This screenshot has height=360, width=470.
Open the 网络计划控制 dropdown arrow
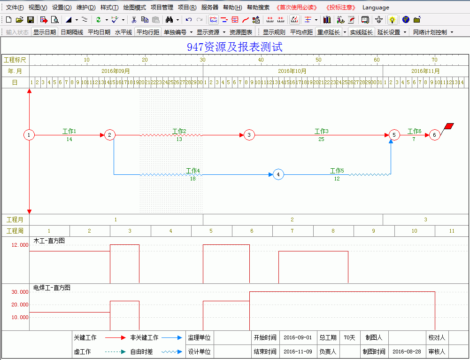452,32
